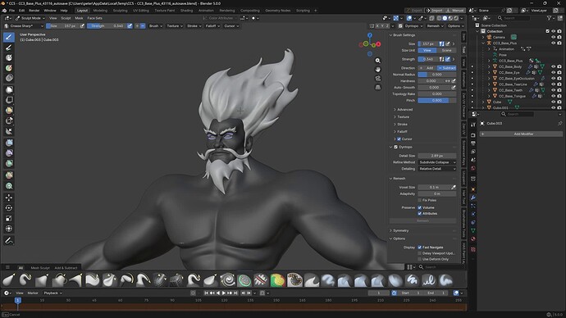Select Mesh Sculpt asset shelf tab
Image resolution: width=566 pixels, height=318 pixels.
(x=40, y=268)
